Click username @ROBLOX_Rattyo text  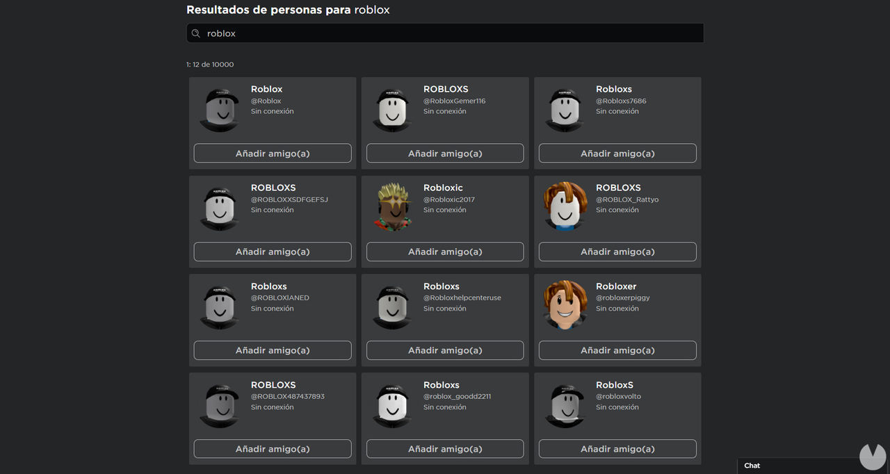pos(627,199)
